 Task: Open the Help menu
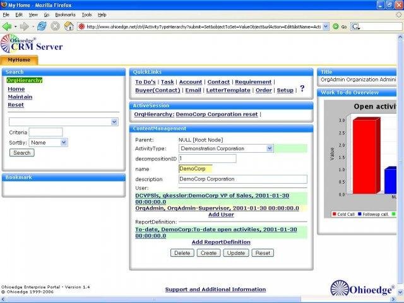click(x=102, y=15)
